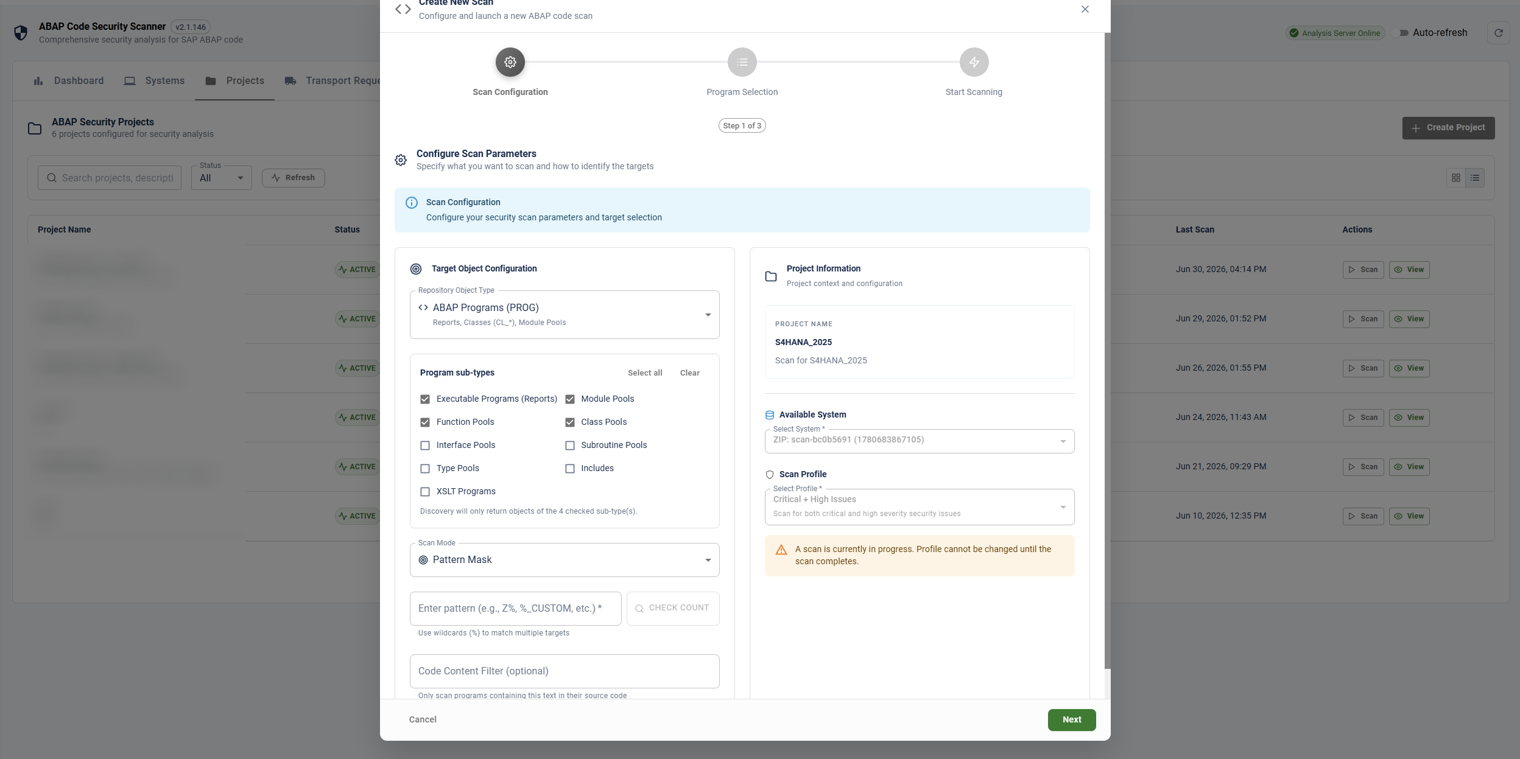Click the Next button

1071,720
